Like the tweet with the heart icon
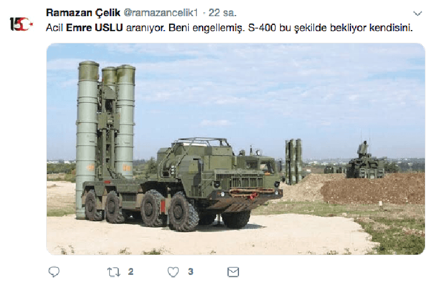This screenshot has width=433, height=283. [173, 272]
